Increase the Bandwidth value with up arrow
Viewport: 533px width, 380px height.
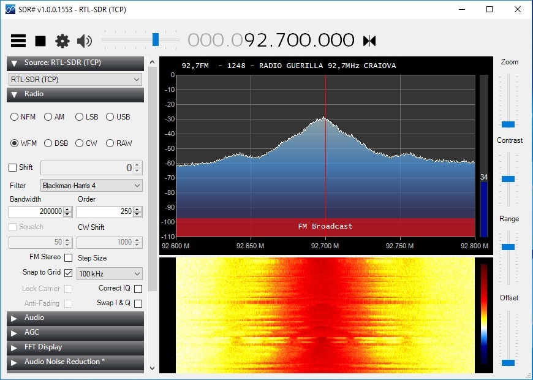67,210
